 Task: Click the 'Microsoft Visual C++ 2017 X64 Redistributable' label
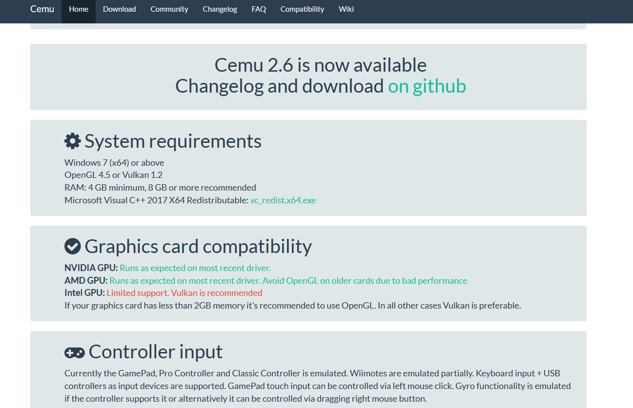(x=156, y=200)
